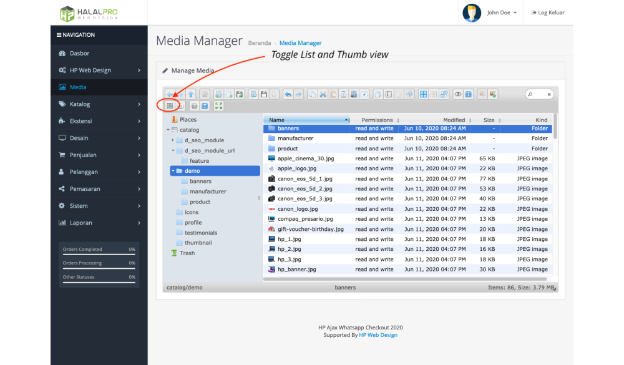Screen dimensions: 624x365
Task: Click the blue Back arrow in toolbar
Action: (x=170, y=94)
